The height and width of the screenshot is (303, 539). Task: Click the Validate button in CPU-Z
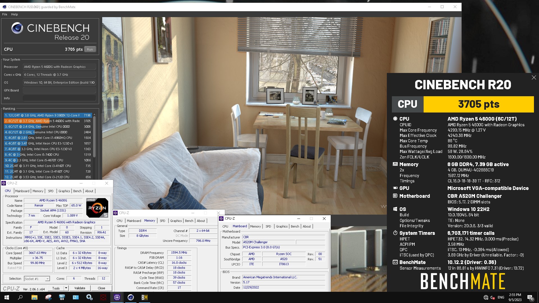[x=80, y=288]
